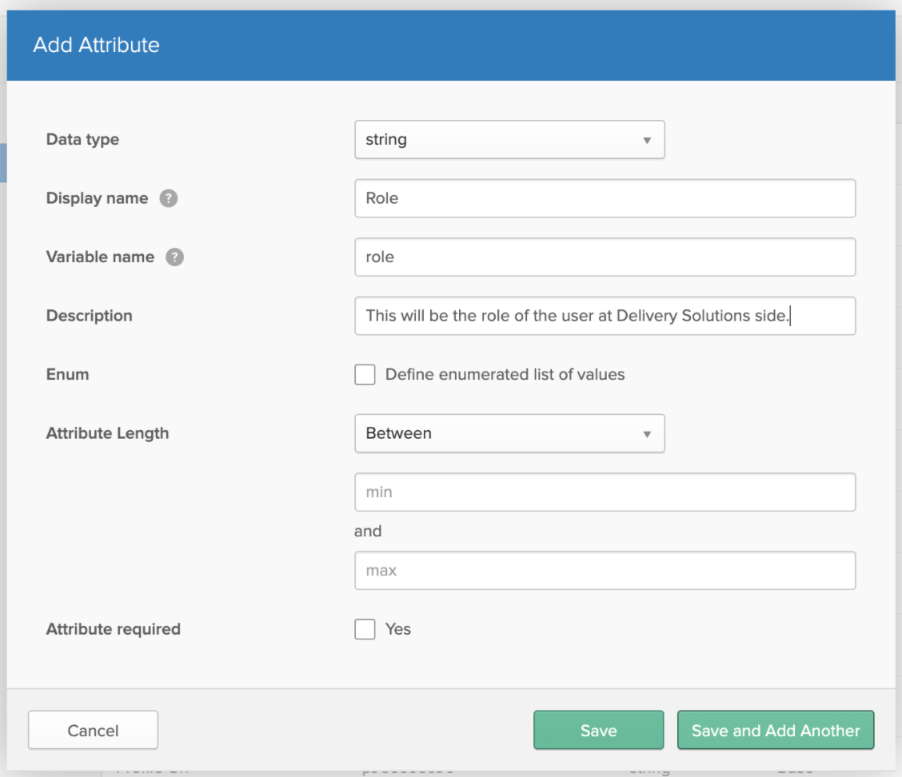This screenshot has width=902, height=777.
Task: Click into the Description text field
Action: pyautogui.click(x=605, y=316)
